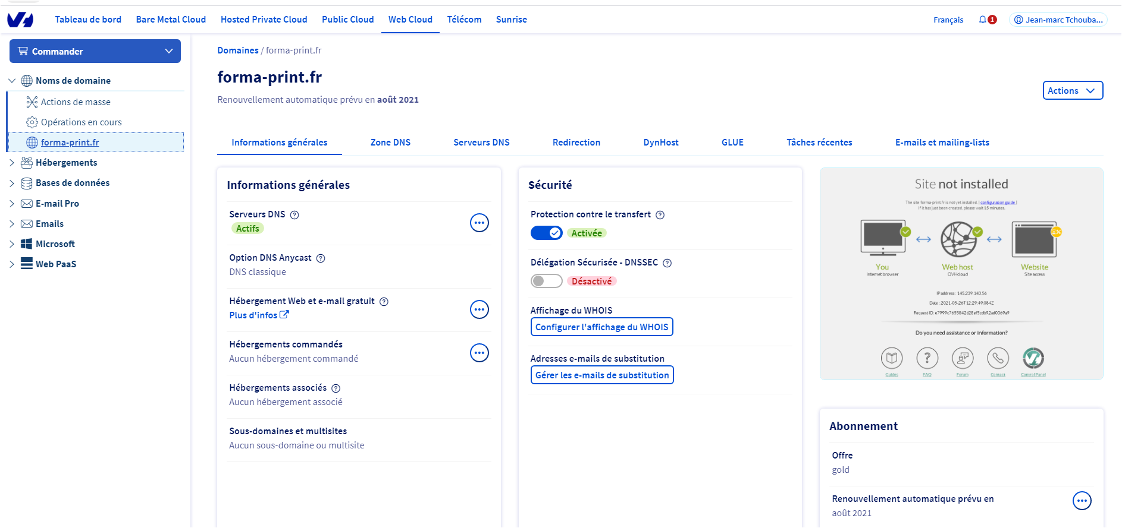
Task: Click the OVH logo in the header
Action: pos(20,20)
